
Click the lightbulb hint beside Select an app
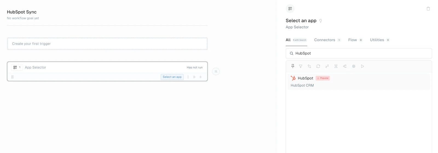(321, 21)
